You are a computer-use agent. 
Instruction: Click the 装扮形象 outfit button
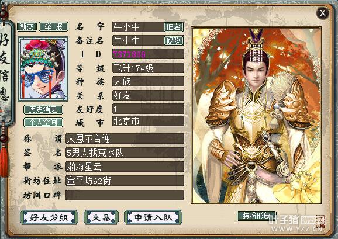pyautogui.click(x=256, y=216)
